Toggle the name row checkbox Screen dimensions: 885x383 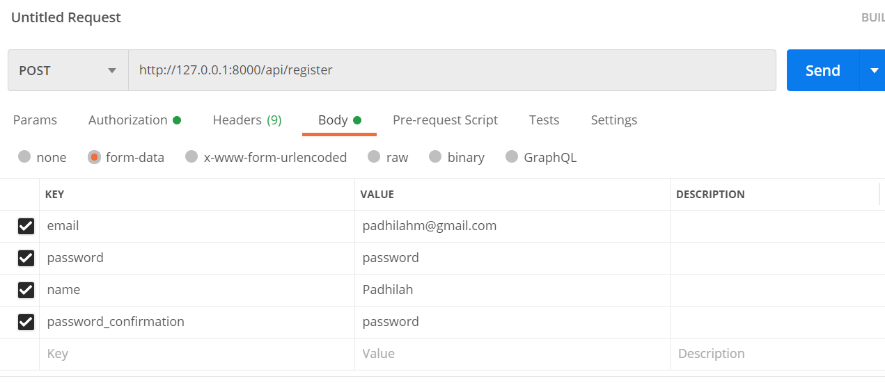coord(26,290)
